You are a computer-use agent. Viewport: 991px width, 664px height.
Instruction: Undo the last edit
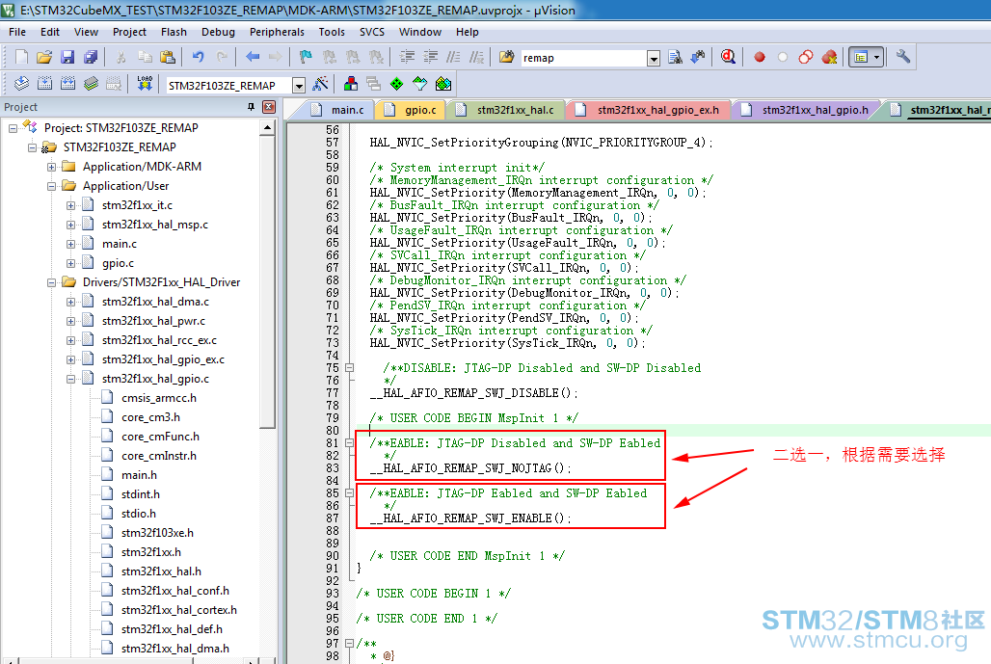click(198, 58)
